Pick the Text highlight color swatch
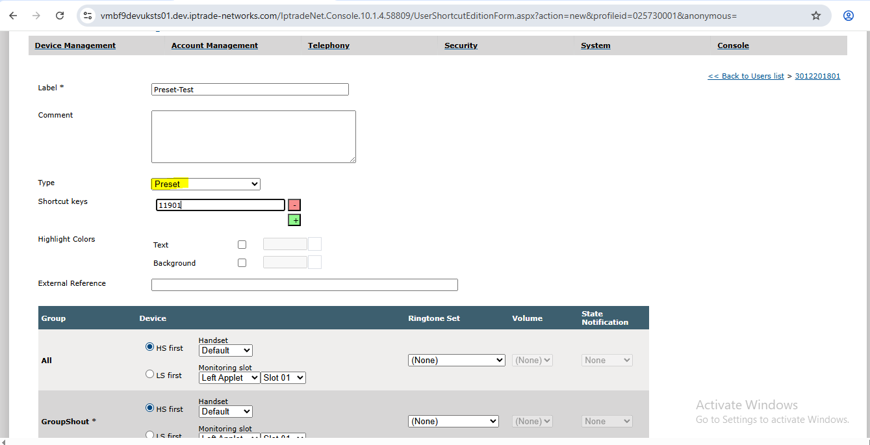This screenshot has height=445, width=870. tap(314, 244)
